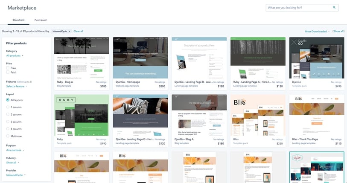Open the Provider InboundCycle dropdown

(16, 175)
